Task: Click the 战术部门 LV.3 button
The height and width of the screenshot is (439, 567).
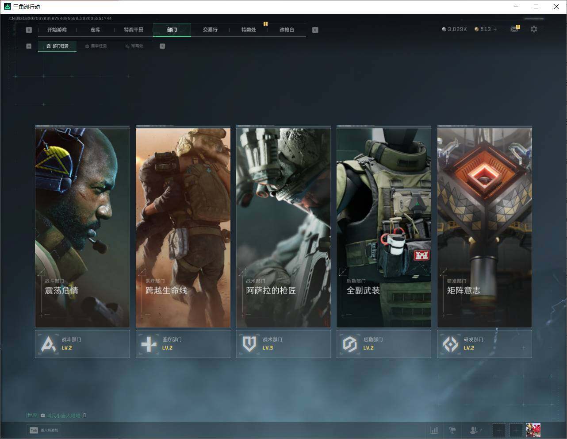Action: coord(283,344)
